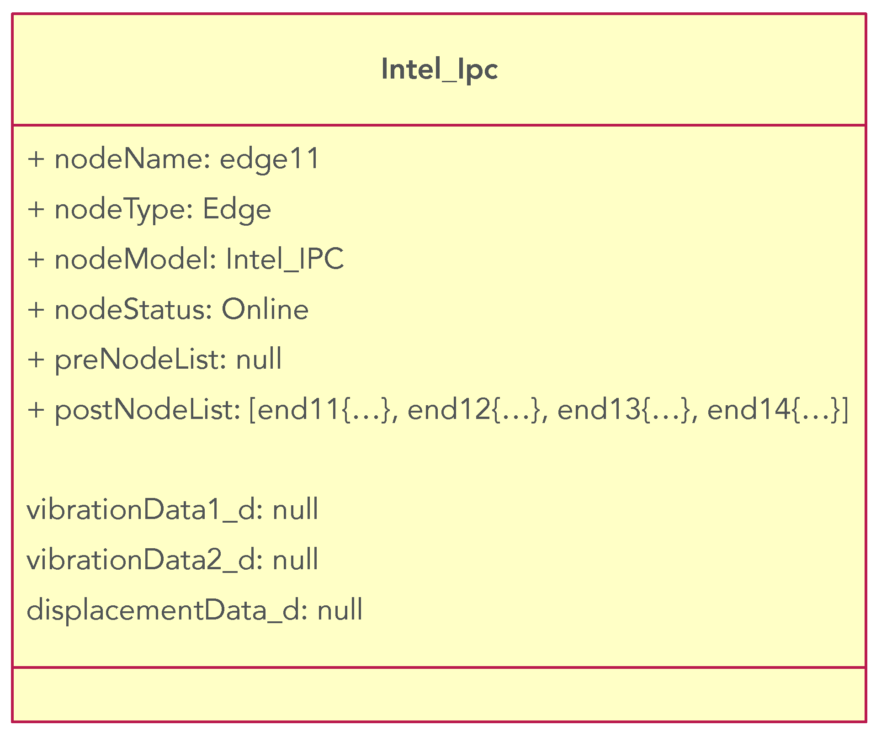Click the empty bottom methods compartment
The height and width of the screenshot is (736, 876).
(x=439, y=694)
